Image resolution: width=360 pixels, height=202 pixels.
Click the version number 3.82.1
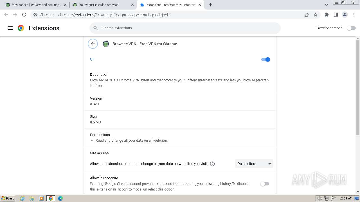click(95, 104)
